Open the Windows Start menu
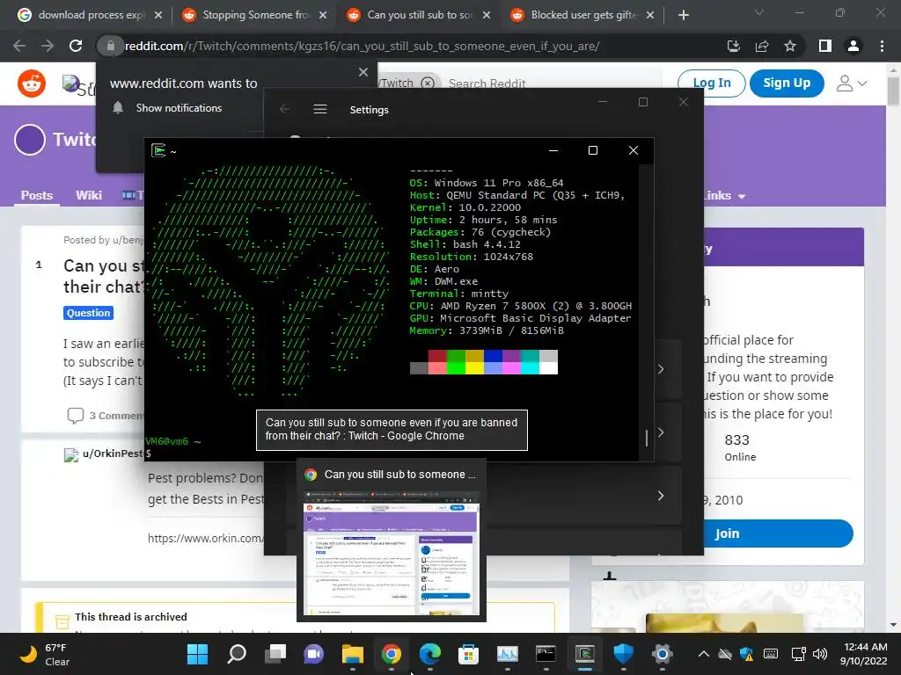The width and height of the screenshot is (901, 675). [x=198, y=654]
